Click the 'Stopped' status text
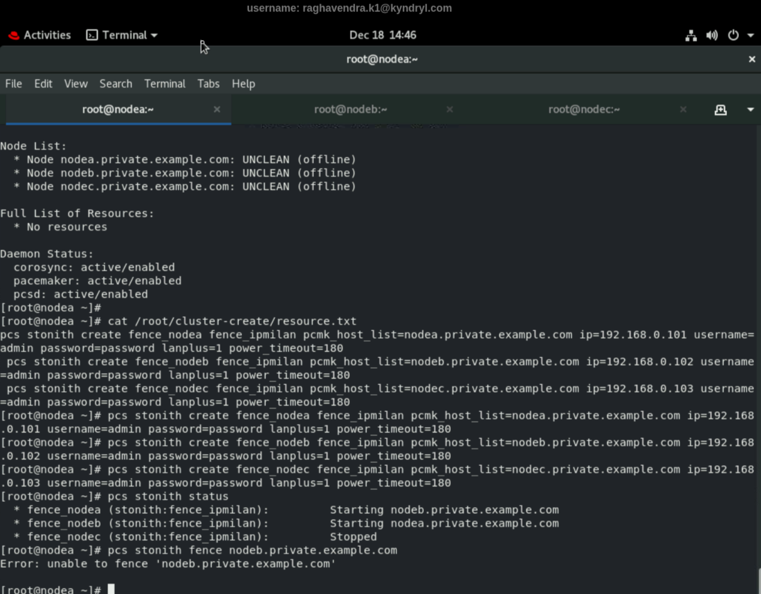The height and width of the screenshot is (594, 761). pyautogui.click(x=353, y=537)
